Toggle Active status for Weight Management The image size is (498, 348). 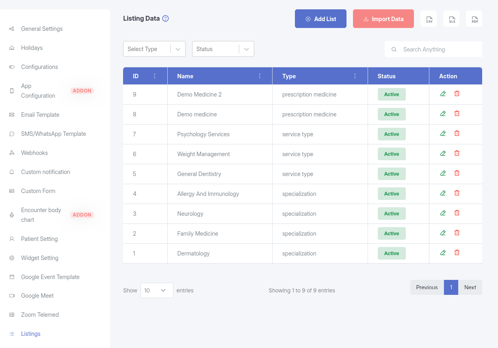coord(392,154)
